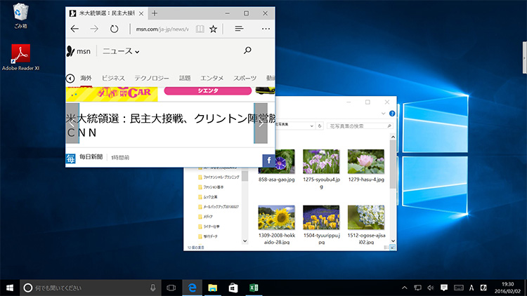The height and width of the screenshot is (296, 527).
Task: Select the ビジネス news category tab
Action: 112,78
